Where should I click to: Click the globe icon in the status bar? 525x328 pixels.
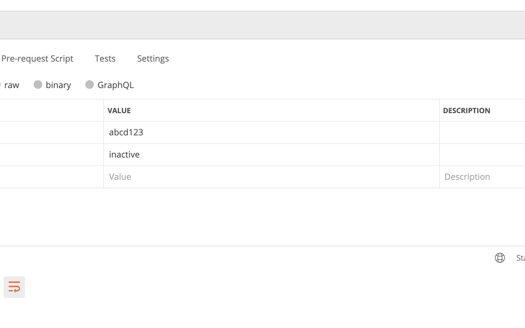pyautogui.click(x=500, y=258)
